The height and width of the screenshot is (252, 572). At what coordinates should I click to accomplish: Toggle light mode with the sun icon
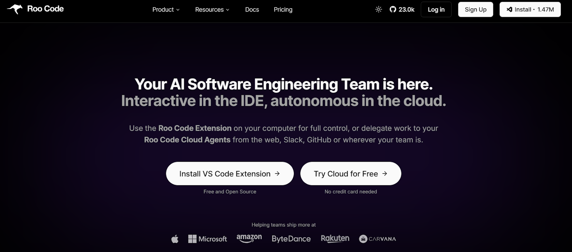pyautogui.click(x=378, y=9)
